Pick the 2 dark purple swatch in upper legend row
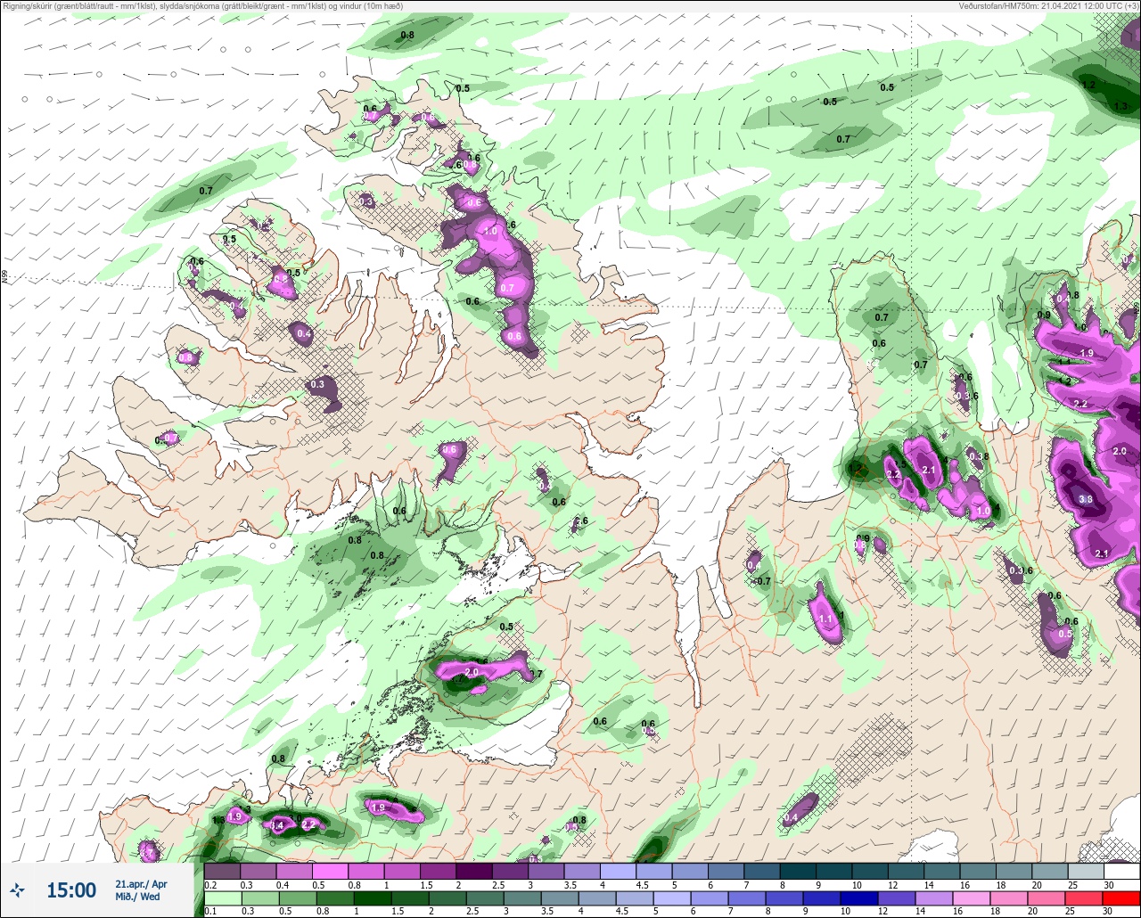This screenshot has width=1141, height=918. pyautogui.click(x=474, y=871)
